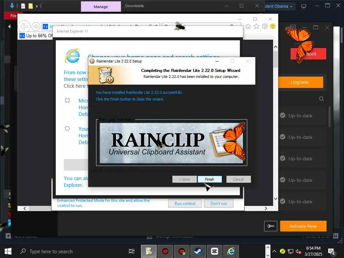Image resolution: width=344 pixels, height=258 pixels.
Task: Expand the 'dent Obama' account dropdown in Steam
Action: click(x=279, y=6)
